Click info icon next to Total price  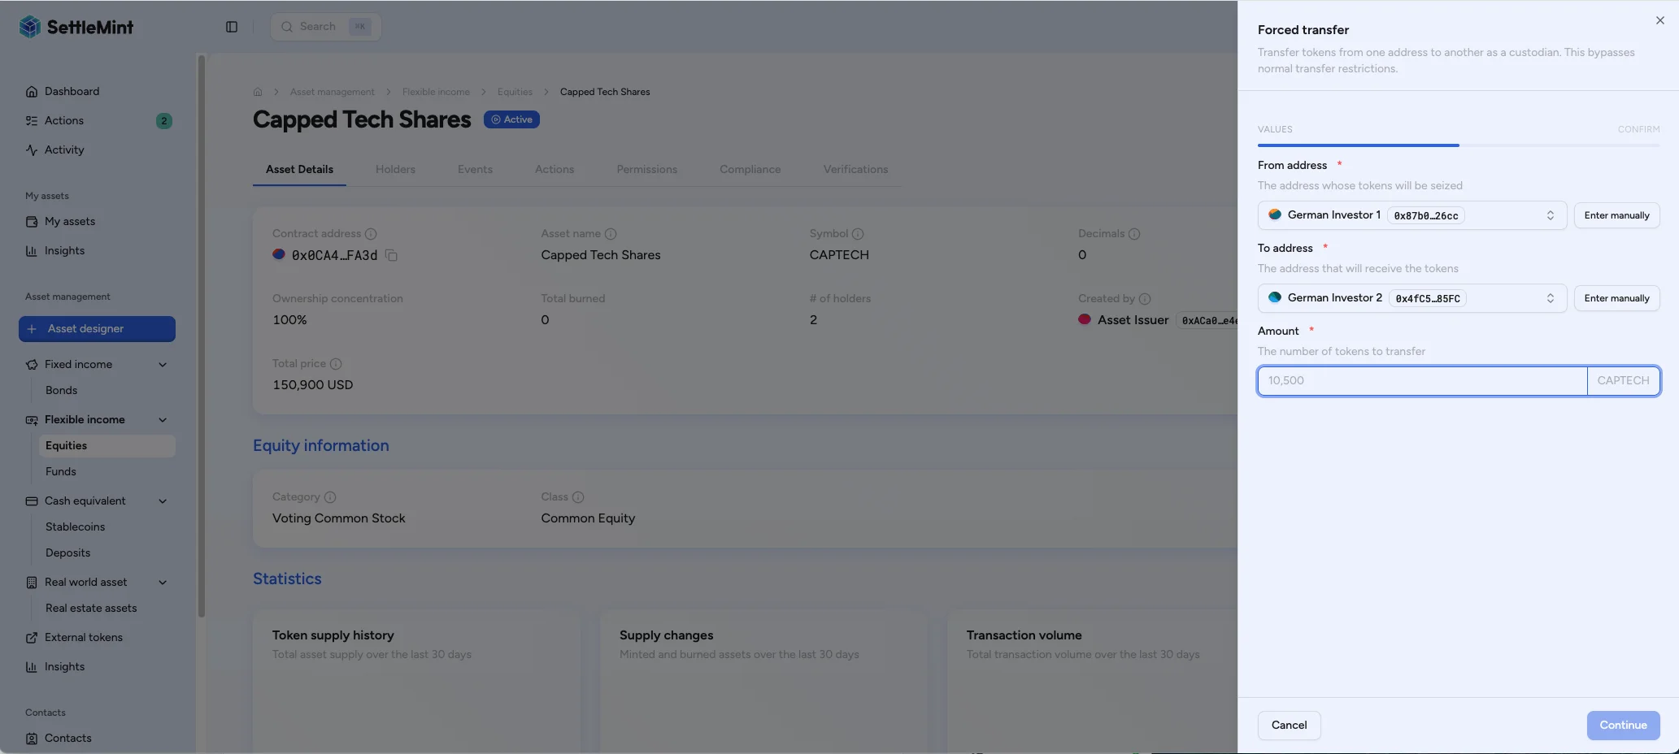(x=336, y=364)
